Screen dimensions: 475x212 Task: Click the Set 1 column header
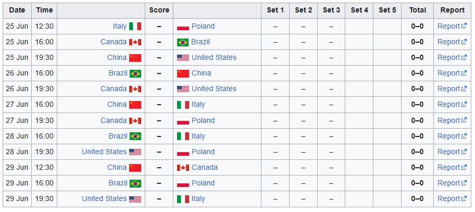pyautogui.click(x=275, y=10)
